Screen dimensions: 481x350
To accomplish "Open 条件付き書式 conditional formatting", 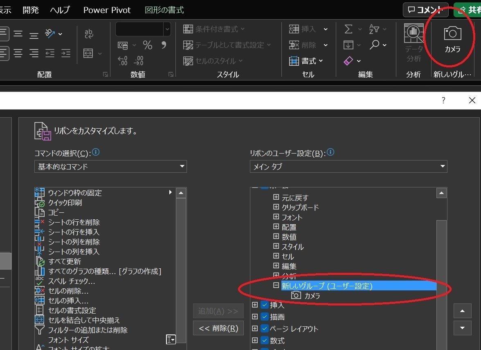I will pos(214,29).
